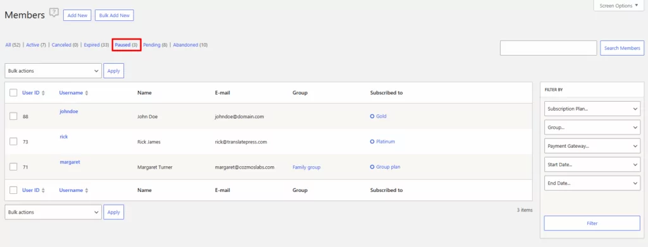
Task: Click the johndoe@domain.com email cell
Action: pos(239,117)
